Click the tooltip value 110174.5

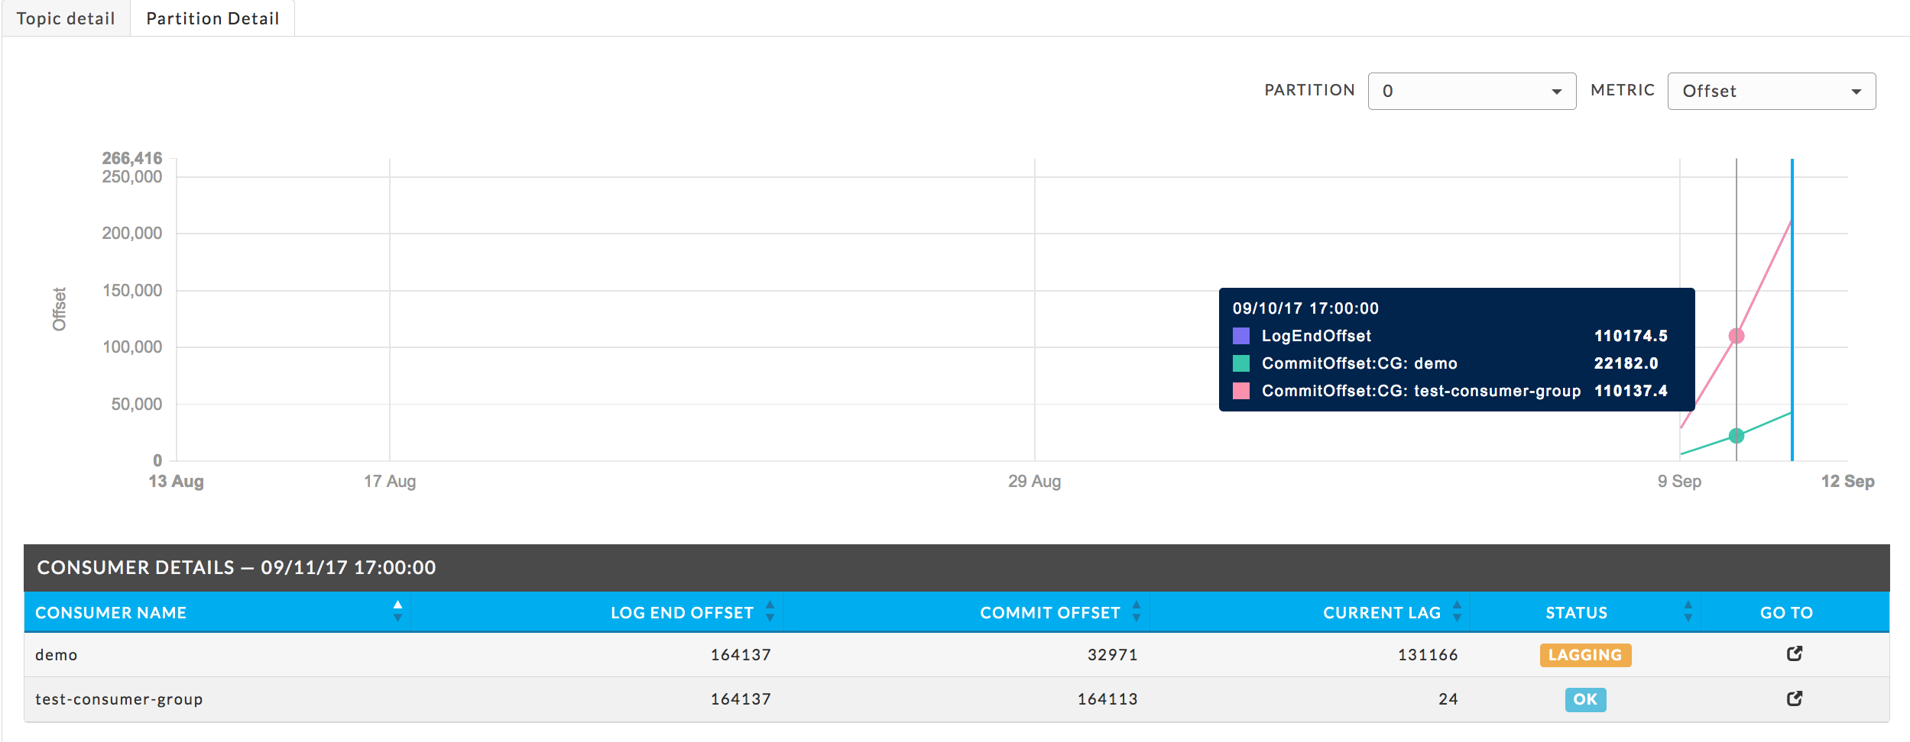click(1631, 336)
